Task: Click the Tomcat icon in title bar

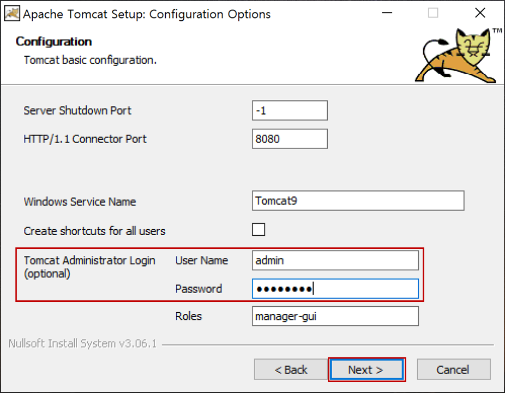Action: tap(12, 14)
